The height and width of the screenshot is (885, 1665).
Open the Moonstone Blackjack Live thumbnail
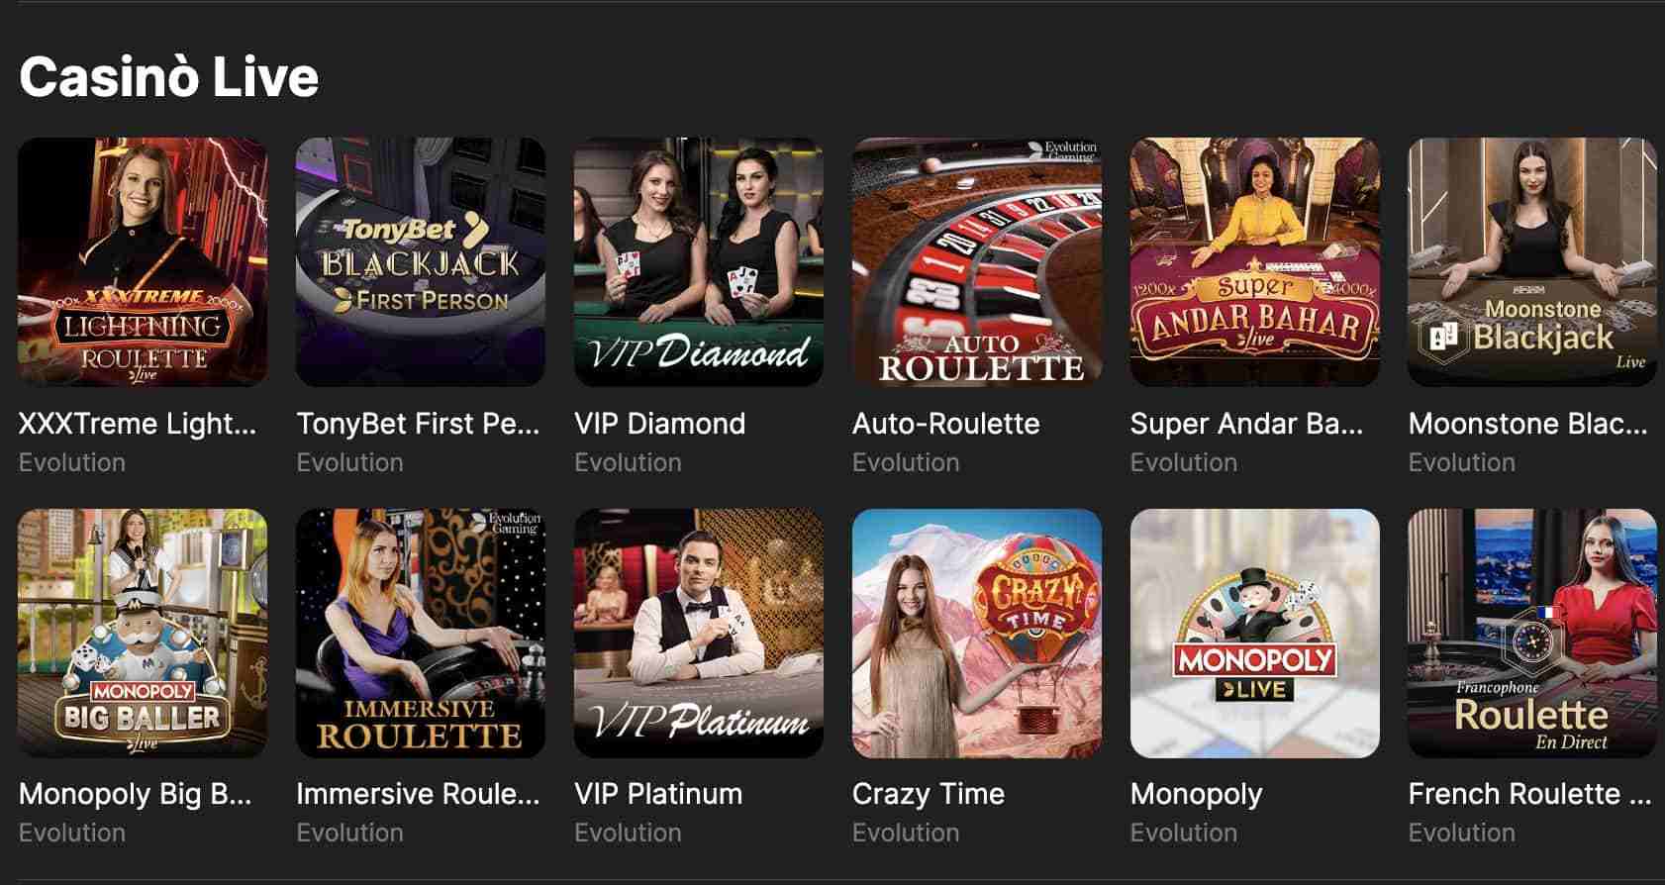[1532, 262]
